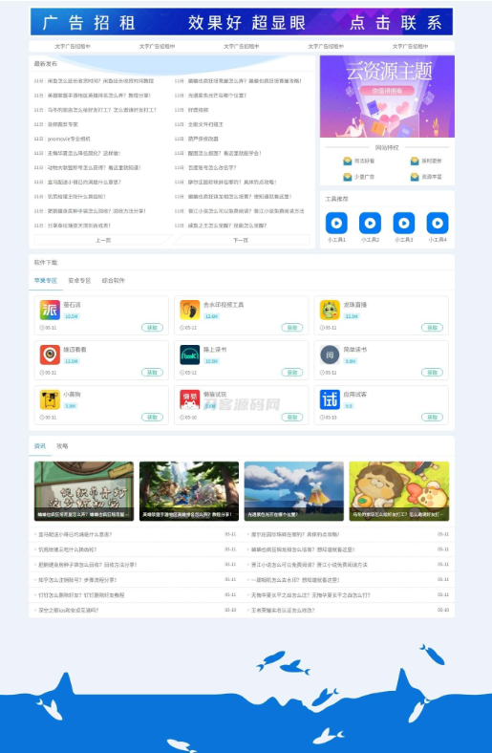Open the sky and clouds game thumbnail

pos(293,491)
